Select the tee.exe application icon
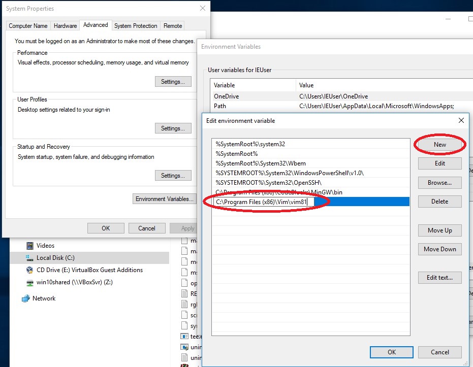This screenshot has height=367, width=473. click(184, 336)
